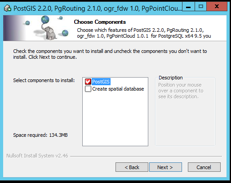Click the window title bar text
The image size is (231, 183).
pyautogui.click(x=98, y=9)
